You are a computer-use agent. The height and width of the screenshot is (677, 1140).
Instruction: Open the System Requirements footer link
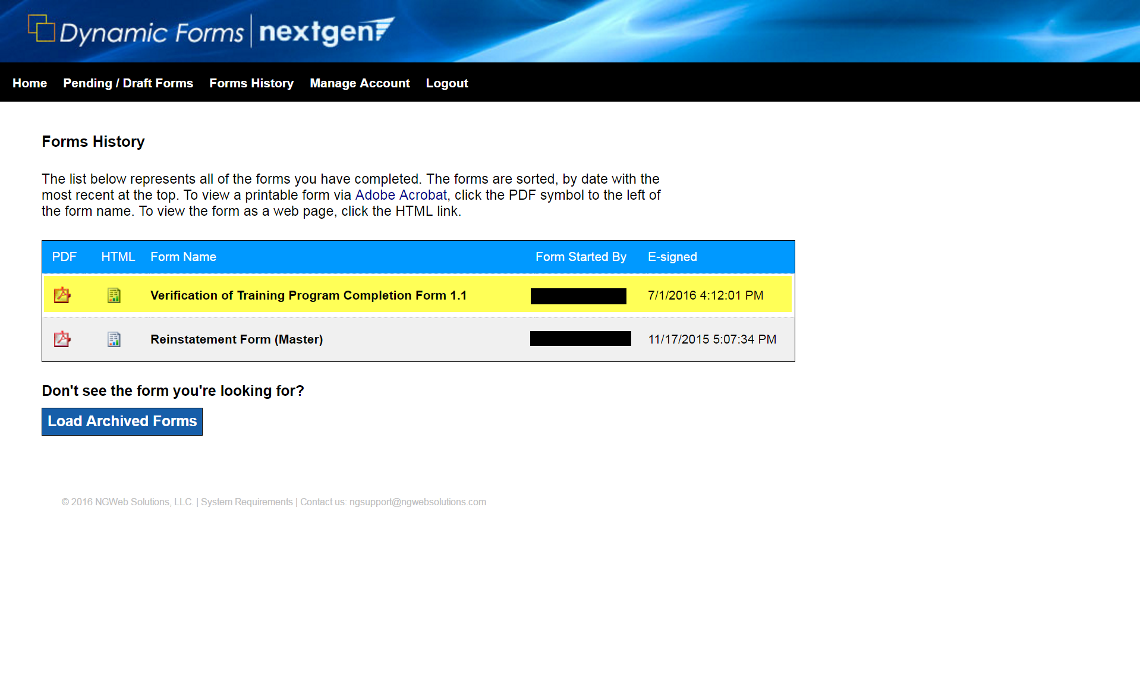247,502
